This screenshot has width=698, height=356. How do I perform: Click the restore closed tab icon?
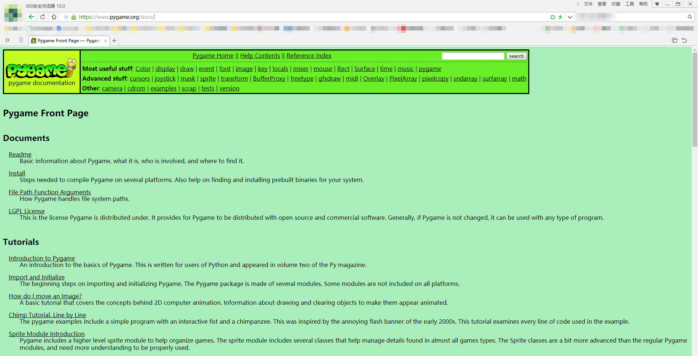(684, 40)
